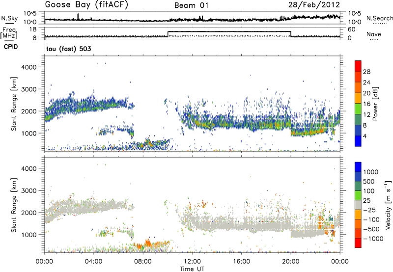Image resolution: width=393 pixels, height=272 pixels.
Task: Pick the red top segment of power colorbar
Action: click(x=358, y=66)
